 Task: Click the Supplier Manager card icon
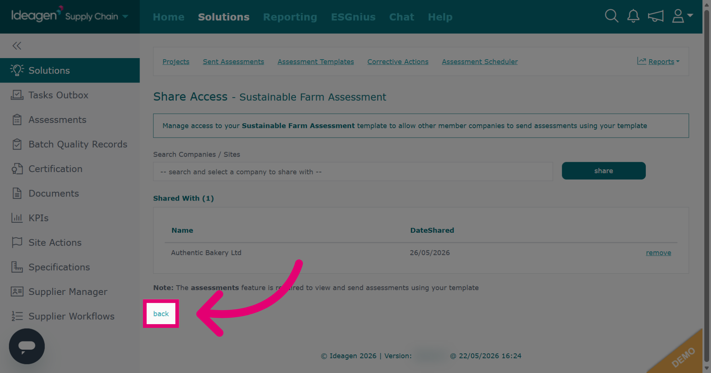point(17,292)
